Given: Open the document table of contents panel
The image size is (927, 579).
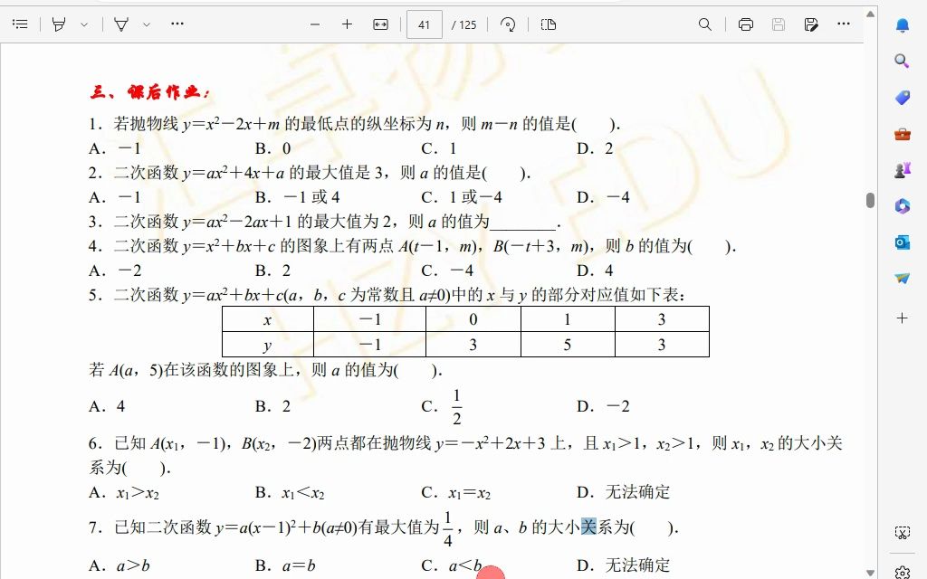Looking at the screenshot, I should pyautogui.click(x=20, y=24).
